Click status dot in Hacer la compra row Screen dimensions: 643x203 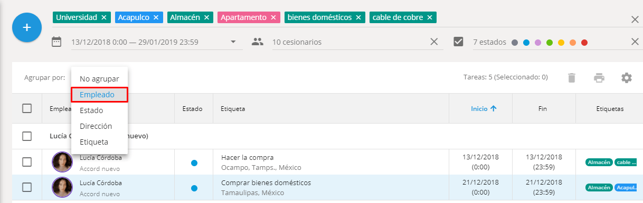pyautogui.click(x=194, y=163)
